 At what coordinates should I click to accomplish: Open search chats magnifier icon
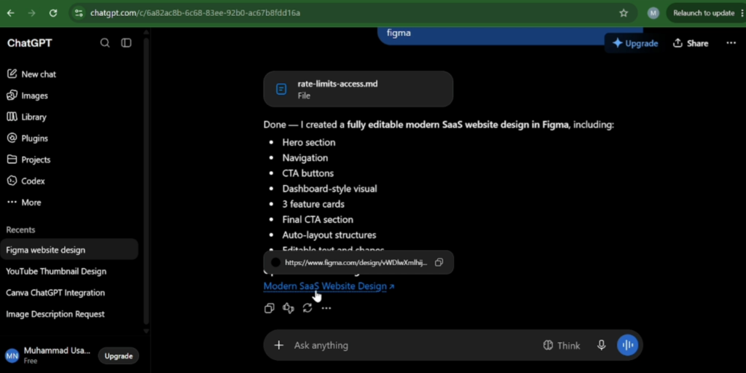(105, 43)
